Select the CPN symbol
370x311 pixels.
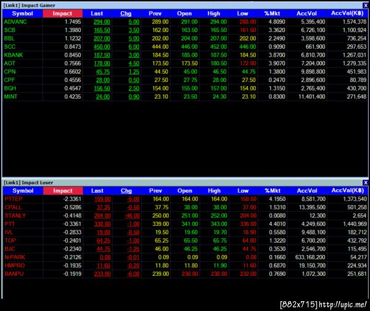pyautogui.click(x=10, y=71)
